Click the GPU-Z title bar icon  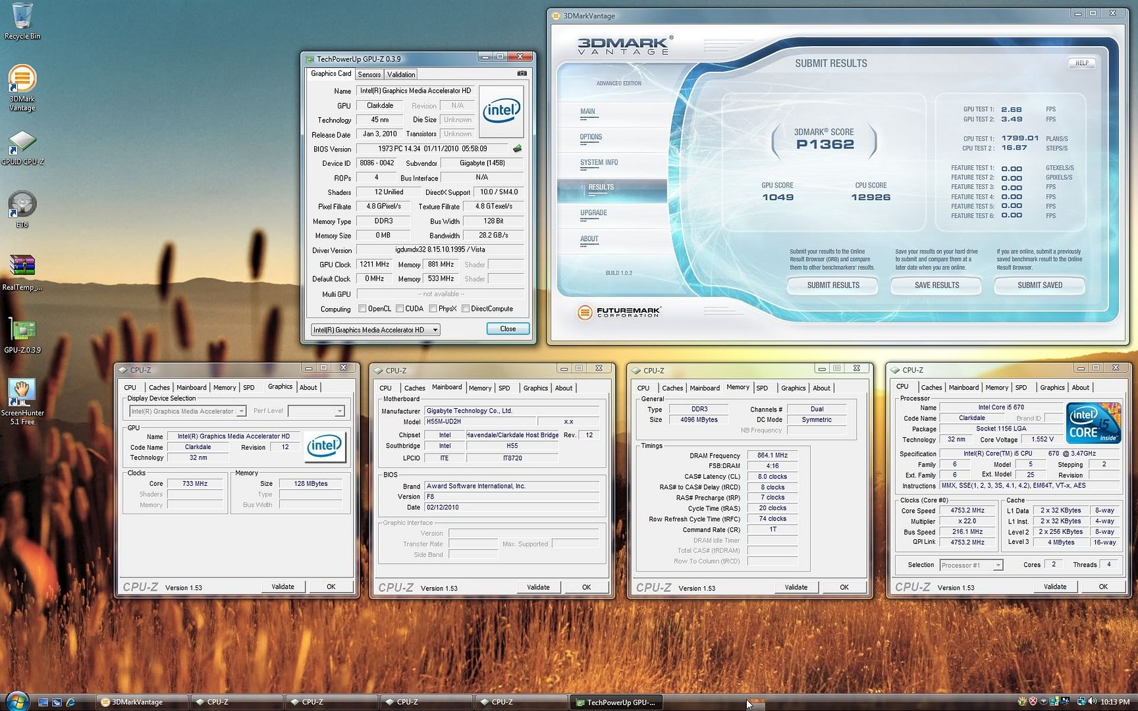click(310, 59)
